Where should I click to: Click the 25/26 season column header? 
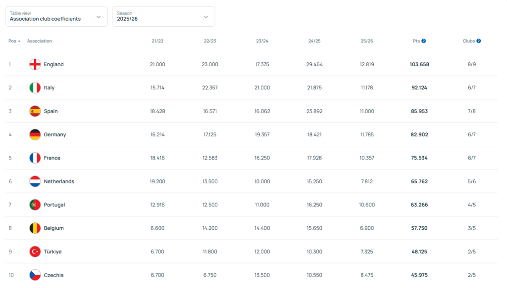[367, 41]
